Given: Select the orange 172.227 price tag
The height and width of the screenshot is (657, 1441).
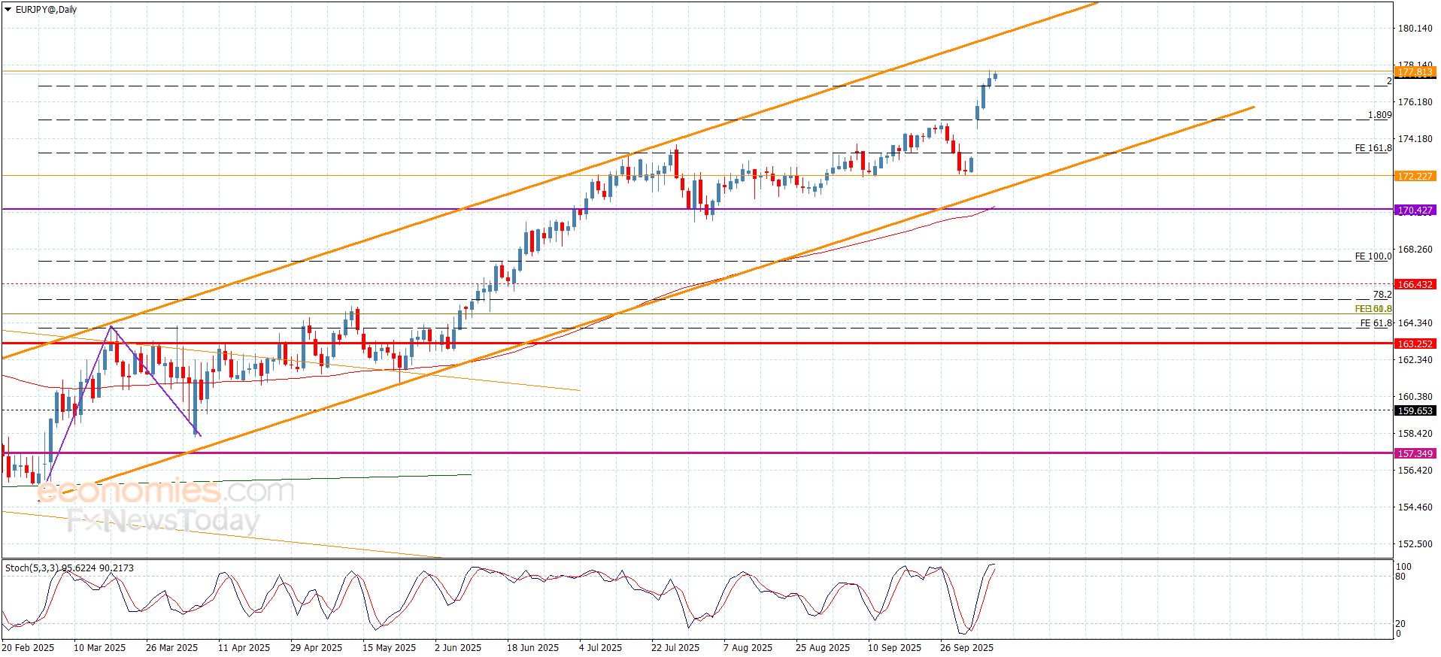Looking at the screenshot, I should (1415, 176).
